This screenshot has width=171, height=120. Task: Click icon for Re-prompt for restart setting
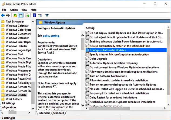(x=87, y=93)
